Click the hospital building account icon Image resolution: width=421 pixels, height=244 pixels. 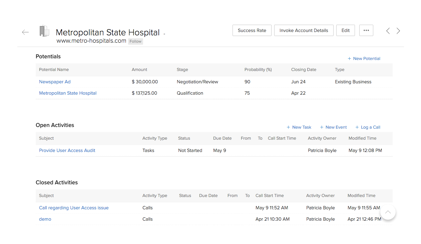(x=44, y=31)
